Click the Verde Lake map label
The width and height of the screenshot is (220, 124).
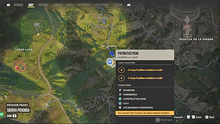(23, 49)
